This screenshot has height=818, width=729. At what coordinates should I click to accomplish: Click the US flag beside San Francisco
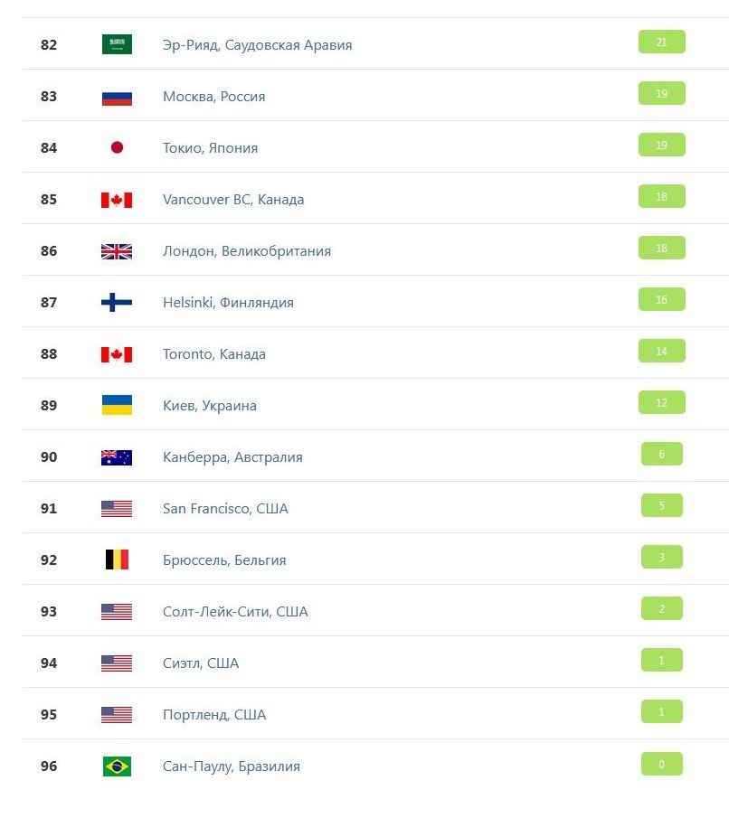pos(117,509)
